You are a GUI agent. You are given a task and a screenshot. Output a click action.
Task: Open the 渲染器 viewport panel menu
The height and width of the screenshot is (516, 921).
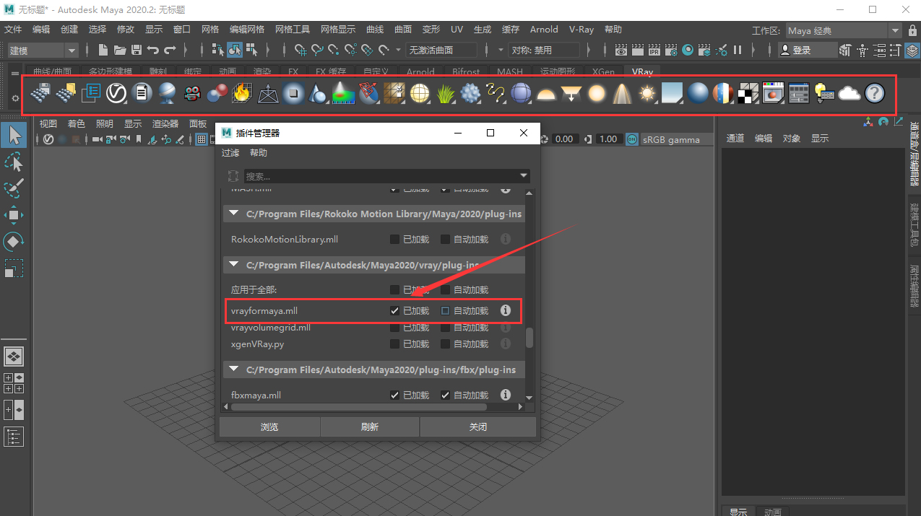pos(165,123)
